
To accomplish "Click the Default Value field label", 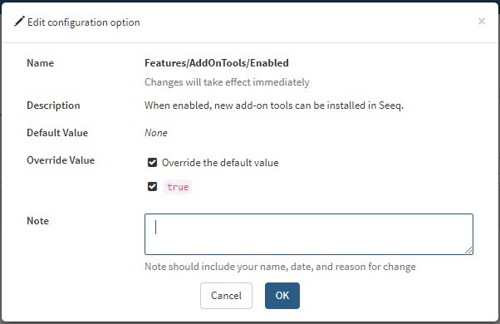I will coord(57,133).
